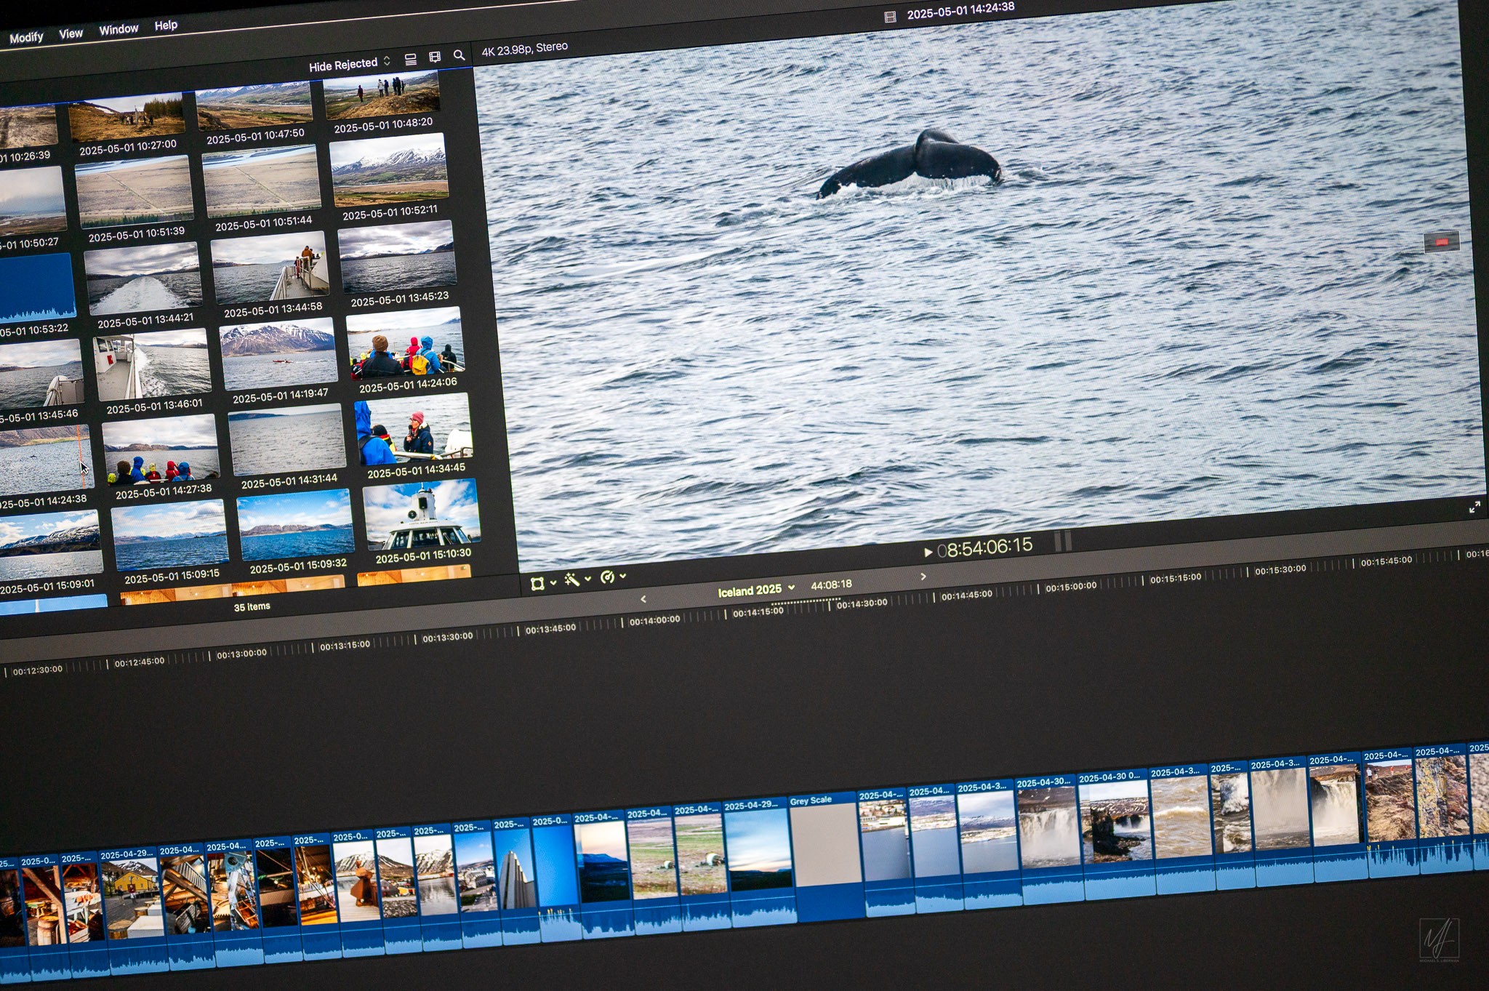Screen dimensions: 1489x991
Task: Open the Hide Rejected filter dropdown
Action: (349, 64)
